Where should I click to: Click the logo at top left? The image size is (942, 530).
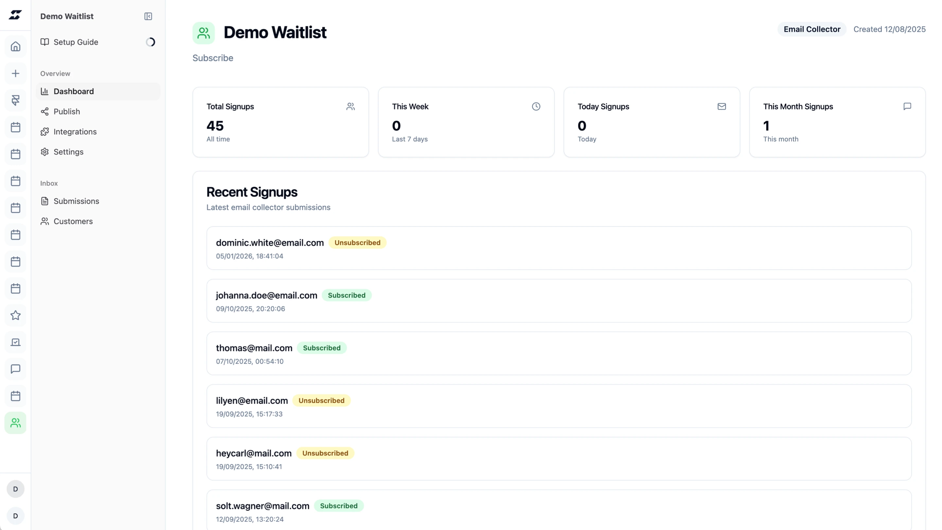click(x=15, y=15)
